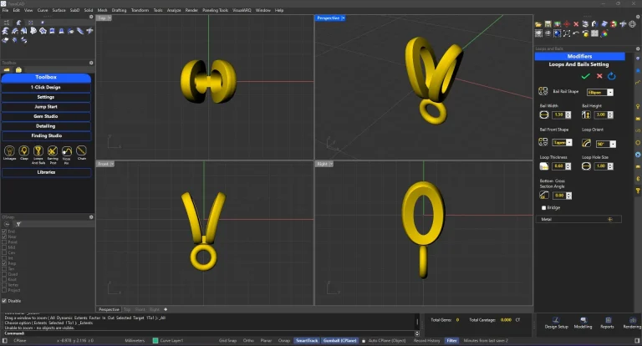Viewport: 642px width, 346px height.
Task: Switch to the Reports workspace
Action: pyautogui.click(x=607, y=323)
